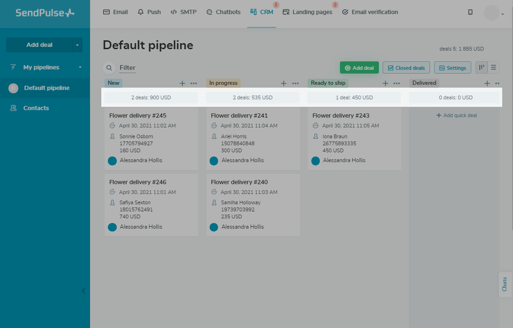Click plus icon in Delivered column header
This screenshot has width=513, height=328.
pyautogui.click(x=487, y=83)
